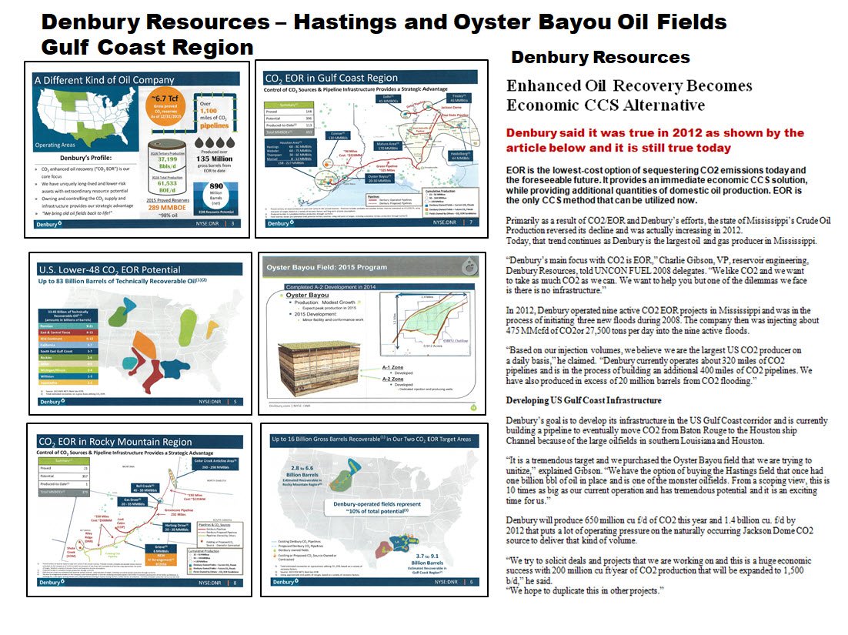
Task: Click 'A-2 Zone' label on Oyster Bayou slide
Action: pyautogui.click(x=392, y=379)
